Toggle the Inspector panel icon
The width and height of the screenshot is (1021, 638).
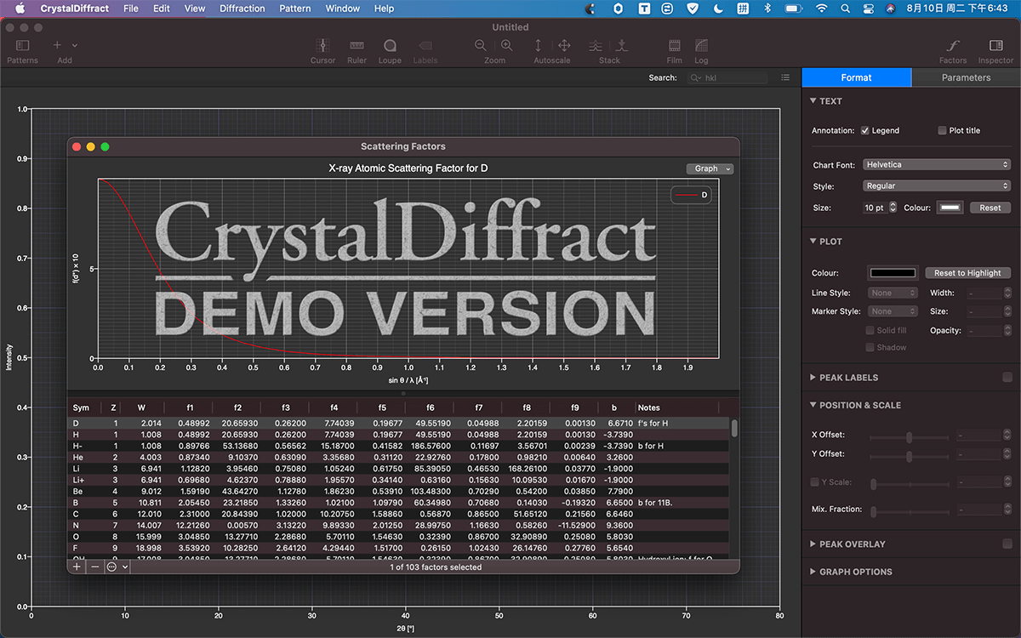[x=995, y=45]
